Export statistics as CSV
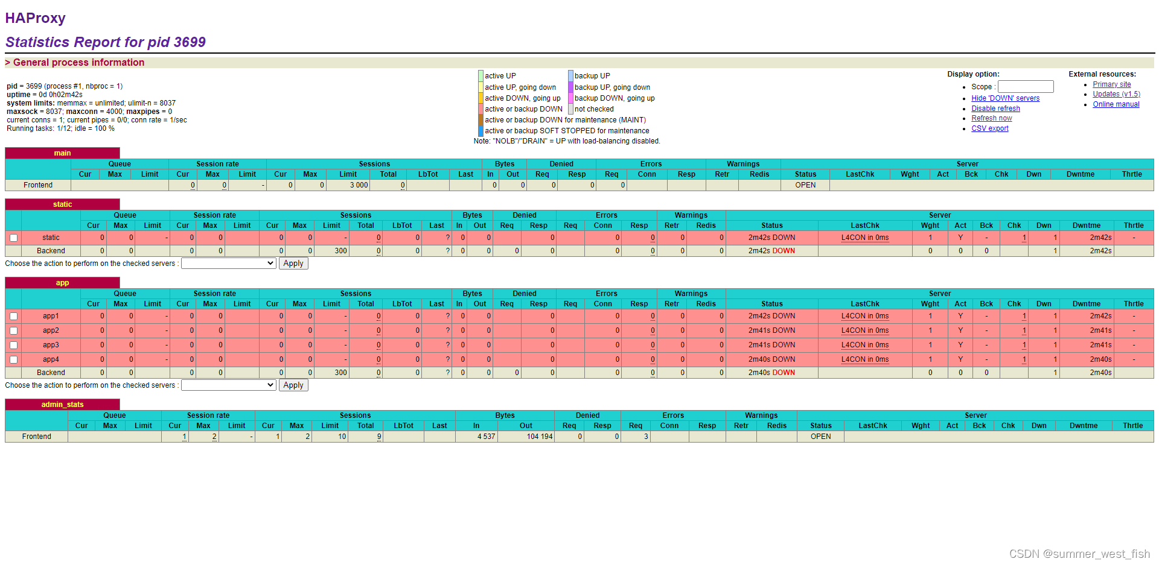This screenshot has width=1159, height=565. [989, 128]
